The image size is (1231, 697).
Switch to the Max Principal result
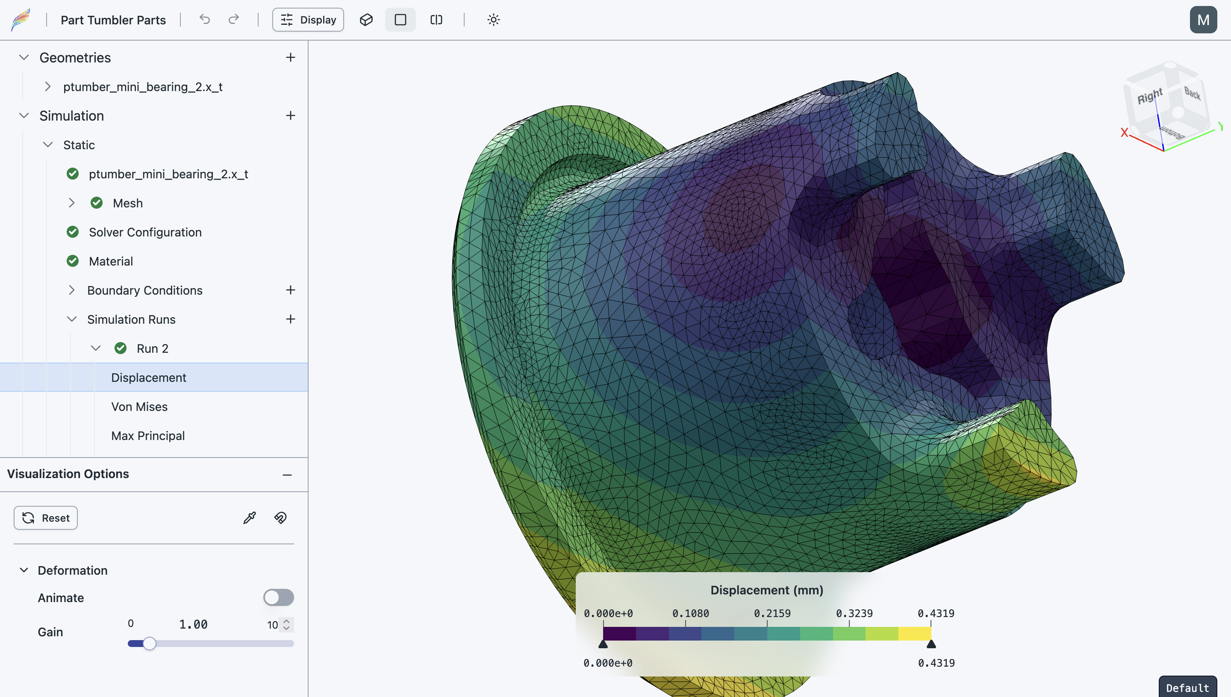(148, 436)
